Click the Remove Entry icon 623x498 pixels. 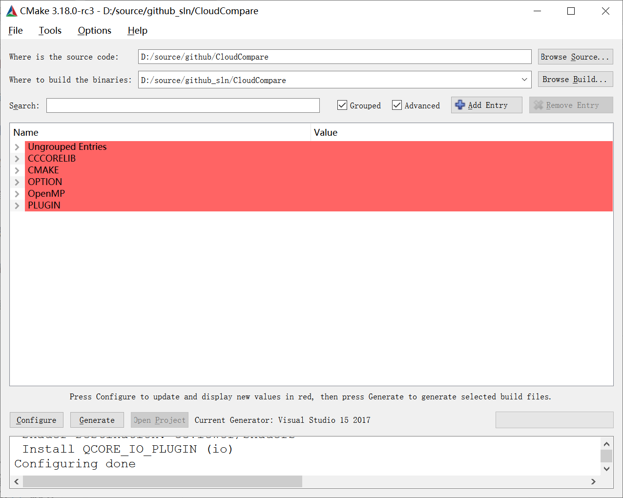(539, 104)
